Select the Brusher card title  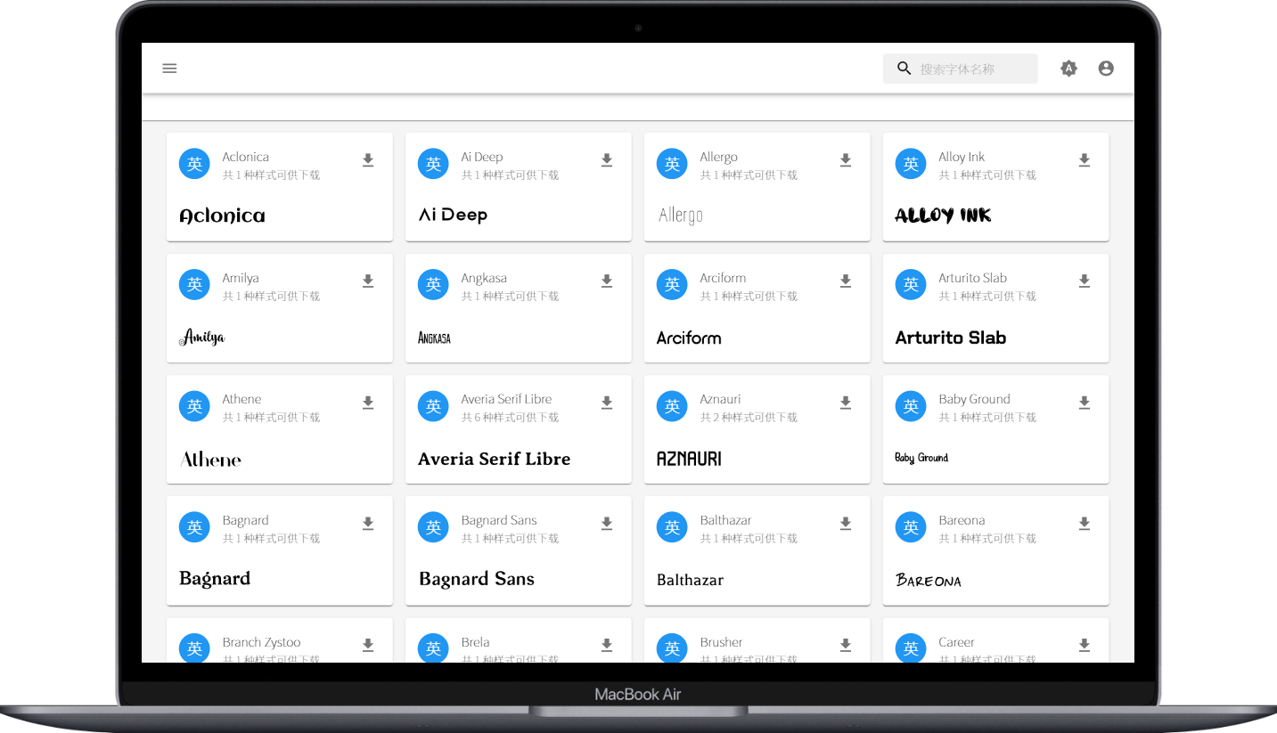tap(721, 642)
